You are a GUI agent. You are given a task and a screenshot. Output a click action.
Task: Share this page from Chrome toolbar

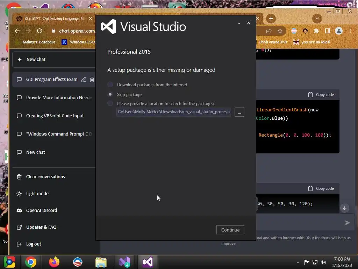[269, 31]
